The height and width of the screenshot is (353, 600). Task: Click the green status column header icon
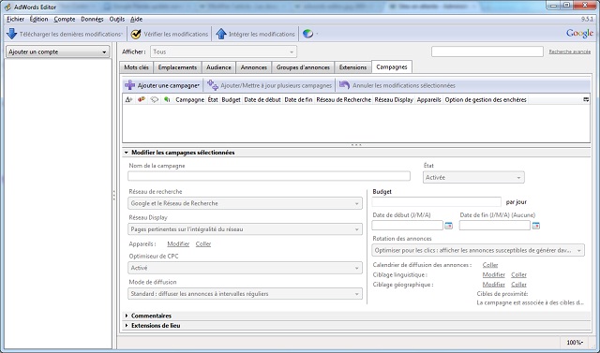coord(167,99)
